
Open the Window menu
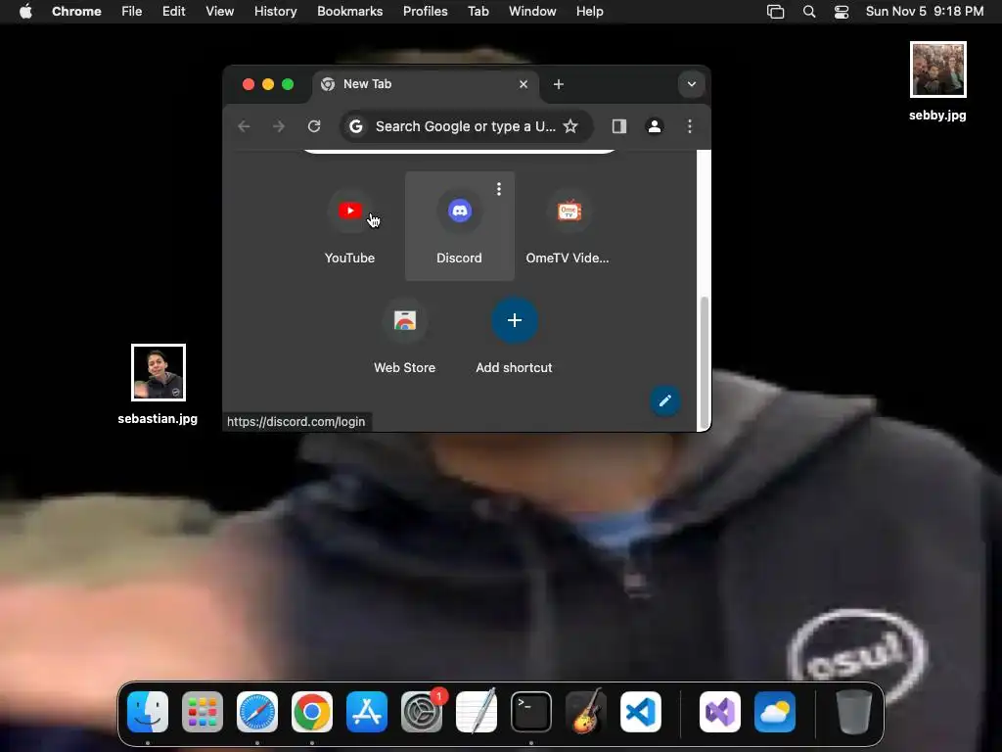click(532, 12)
